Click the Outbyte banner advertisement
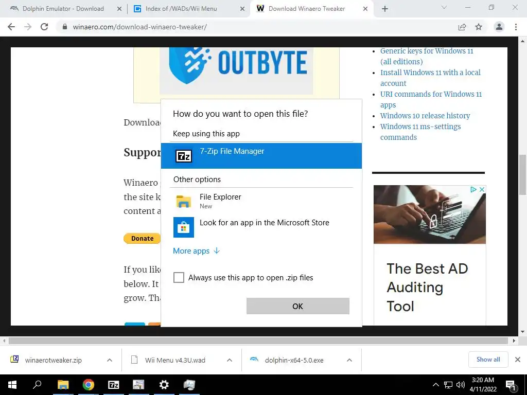 click(x=236, y=70)
